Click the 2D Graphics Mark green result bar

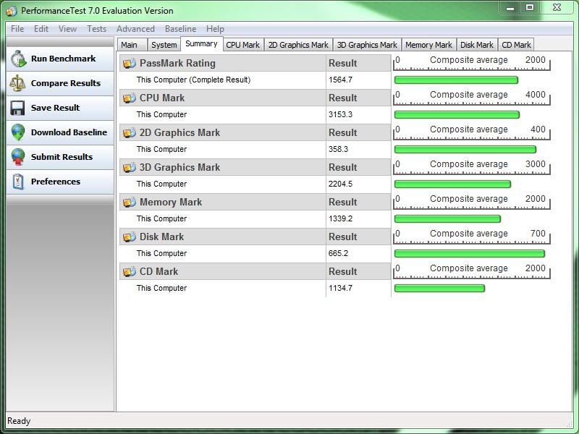pyautogui.click(x=465, y=150)
